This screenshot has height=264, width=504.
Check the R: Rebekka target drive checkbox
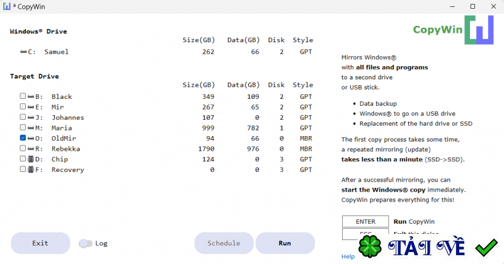(23, 148)
